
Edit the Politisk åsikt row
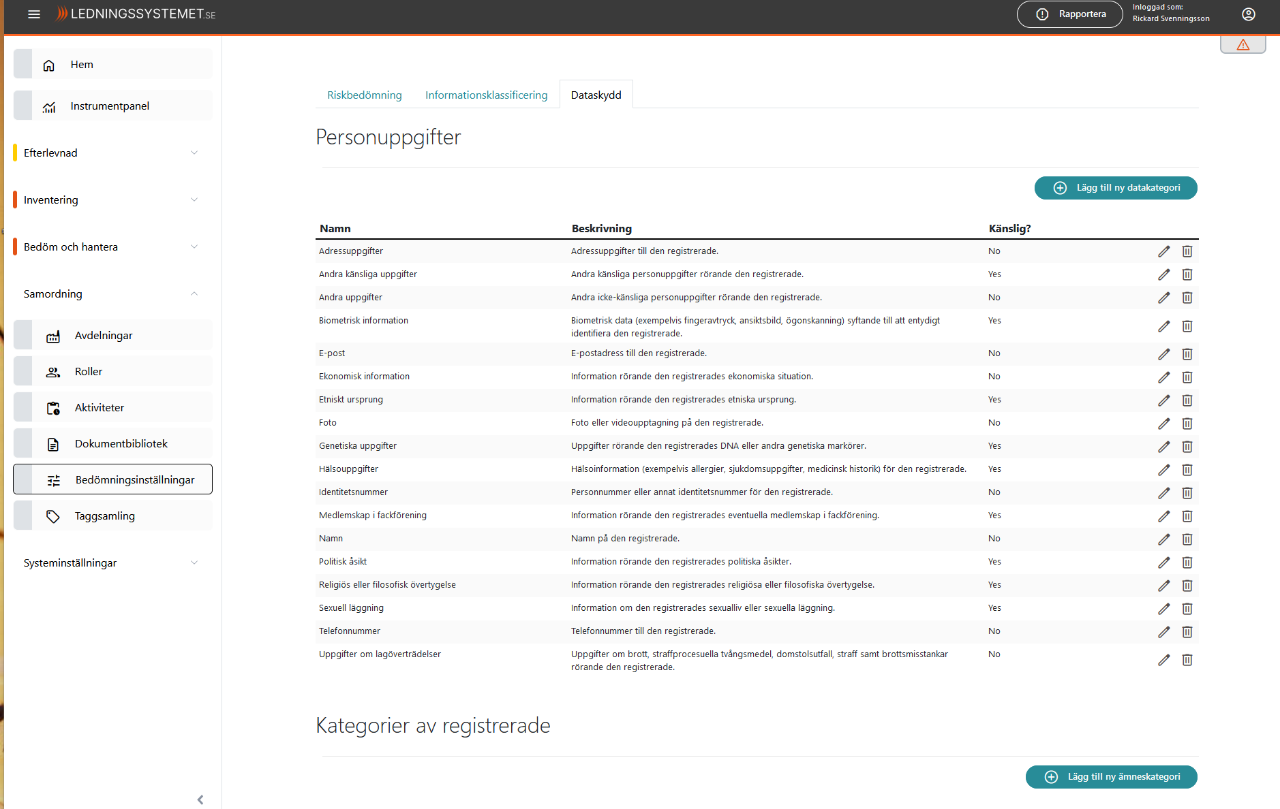1163,562
